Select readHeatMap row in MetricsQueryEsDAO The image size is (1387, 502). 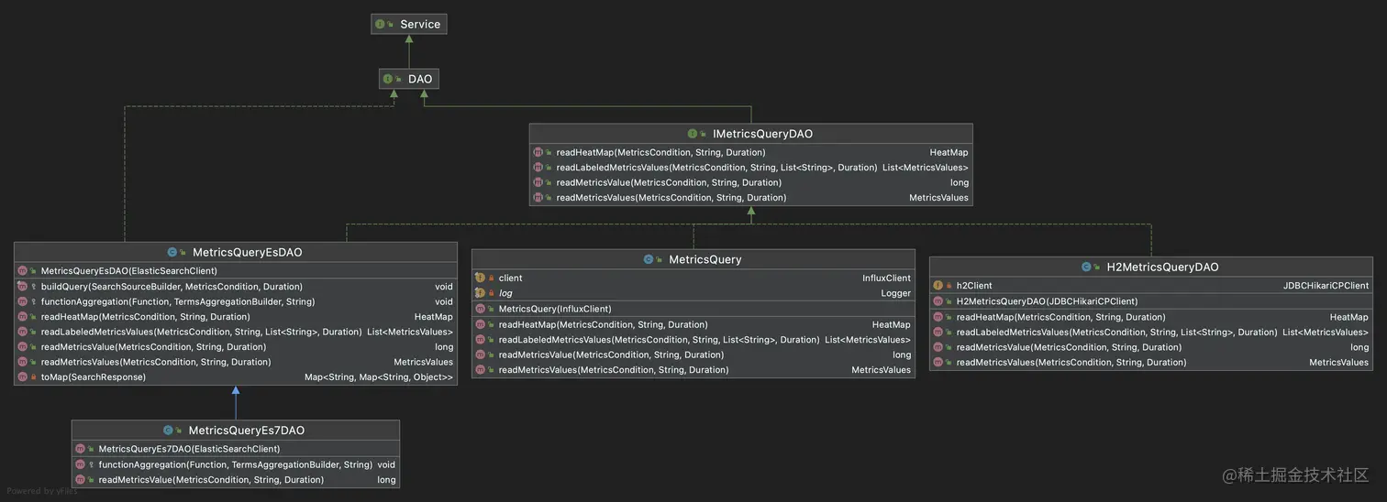pyautogui.click(x=236, y=317)
